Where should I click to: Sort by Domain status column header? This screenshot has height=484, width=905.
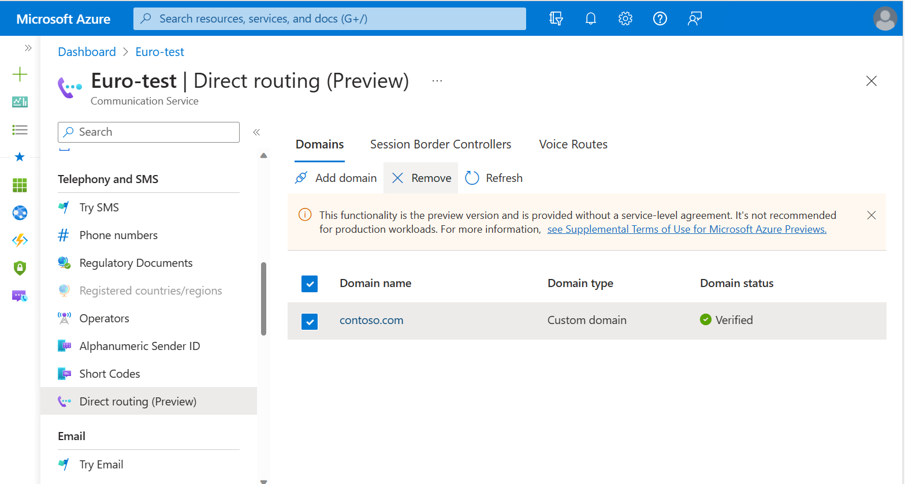(736, 283)
